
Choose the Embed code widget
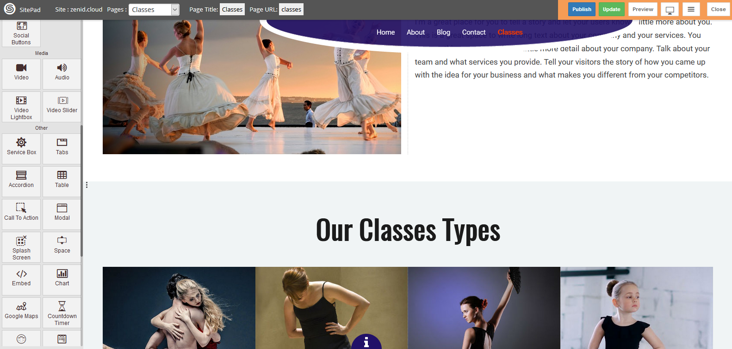21,280
